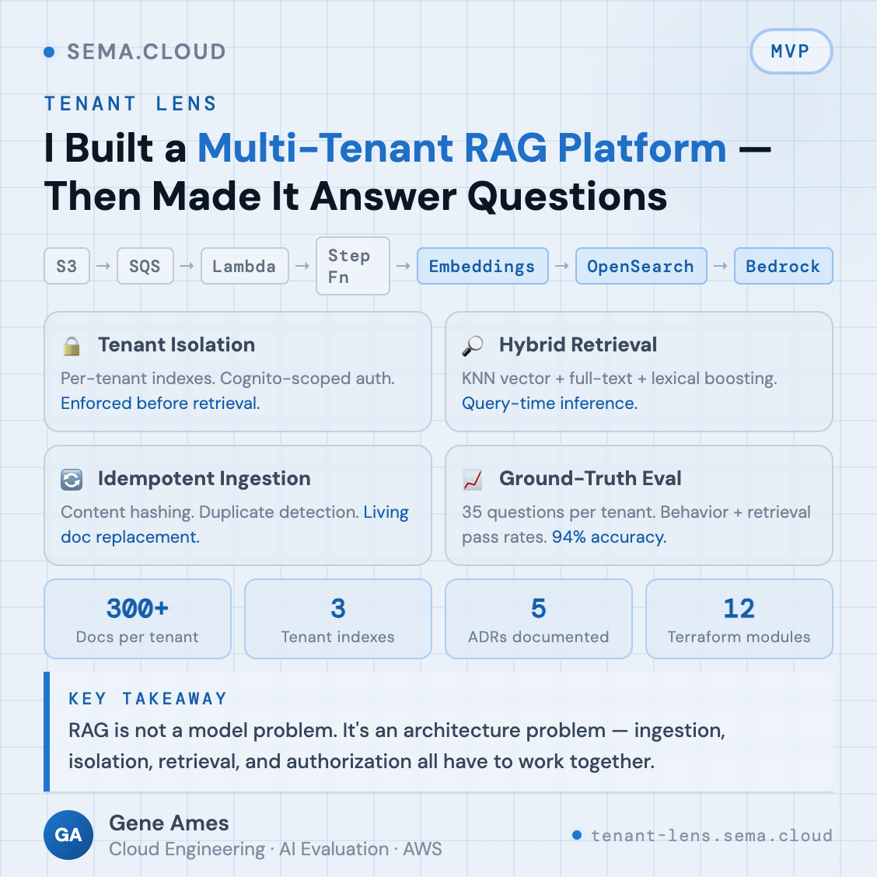Click 'Then Made It Answer Questions' headline line
Viewport: 877px width, 877px height.
[x=356, y=197]
